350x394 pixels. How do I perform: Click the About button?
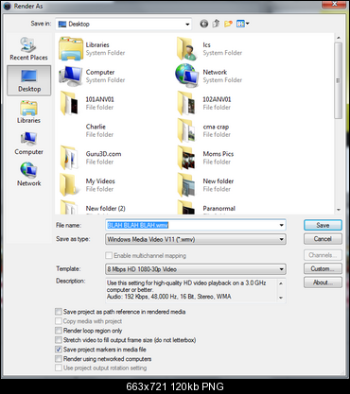[x=323, y=283]
